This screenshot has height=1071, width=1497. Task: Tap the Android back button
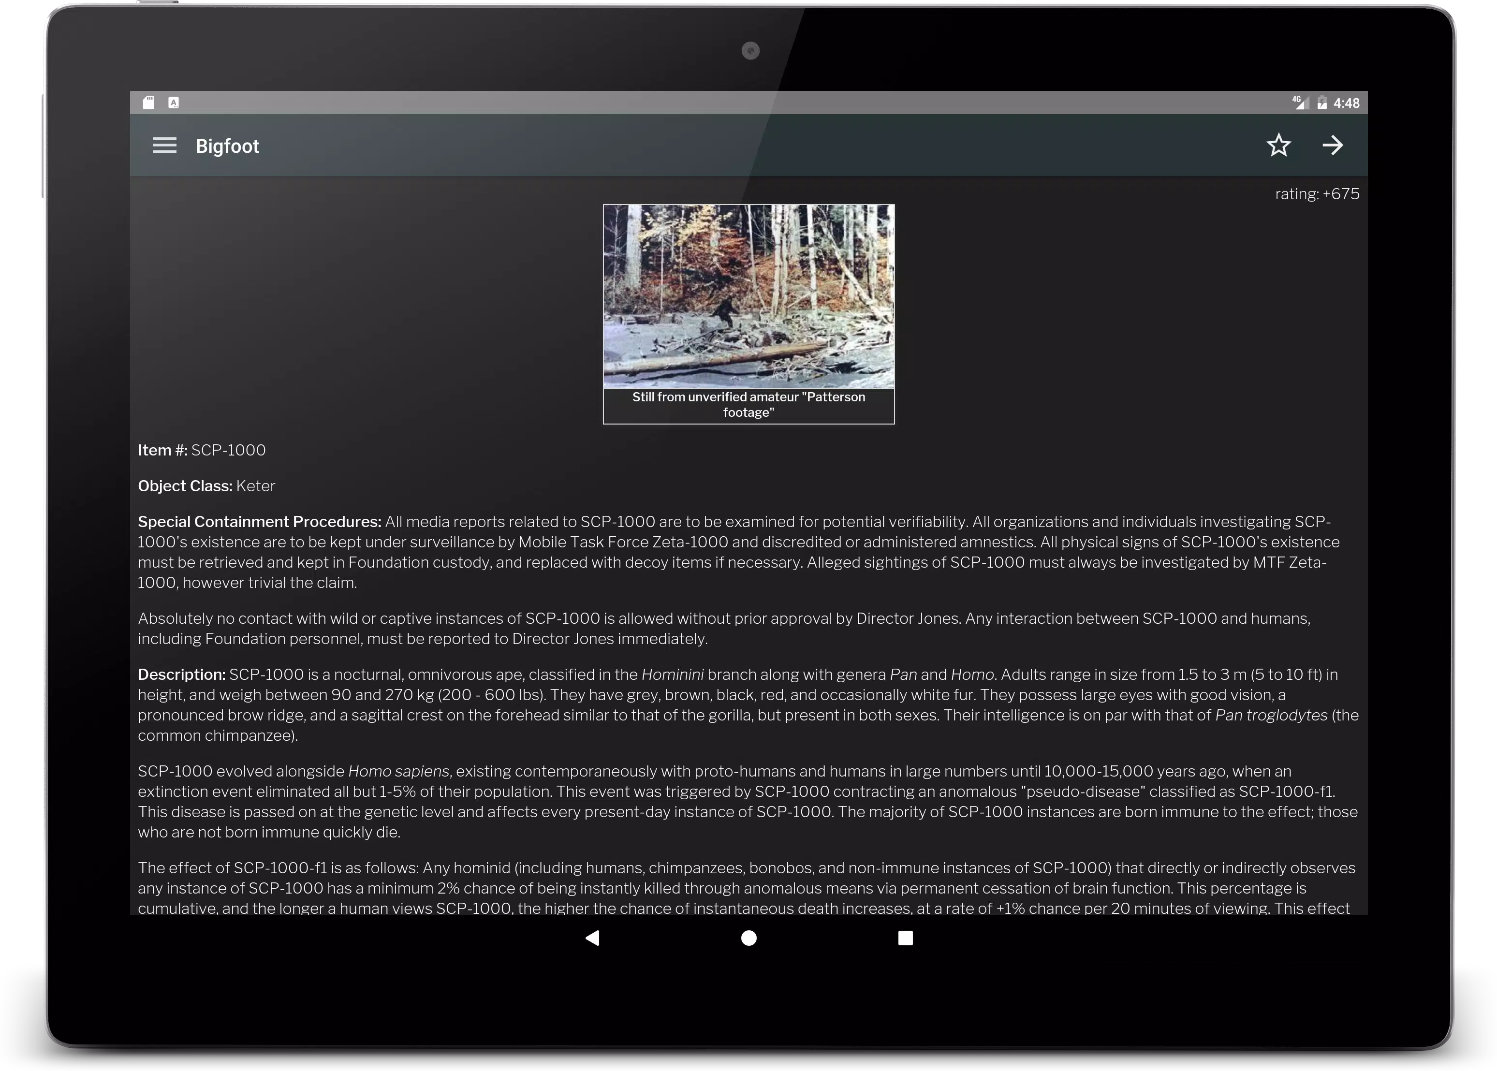[592, 938]
